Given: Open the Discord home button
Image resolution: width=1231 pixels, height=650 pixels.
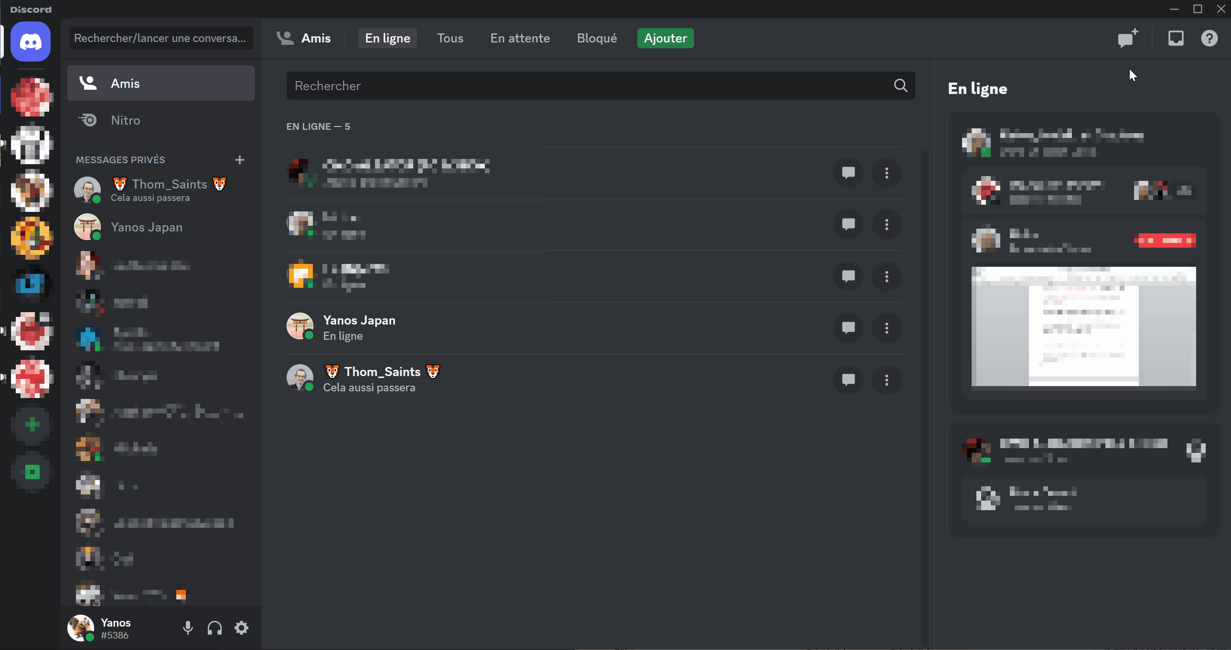Looking at the screenshot, I should pos(31,42).
